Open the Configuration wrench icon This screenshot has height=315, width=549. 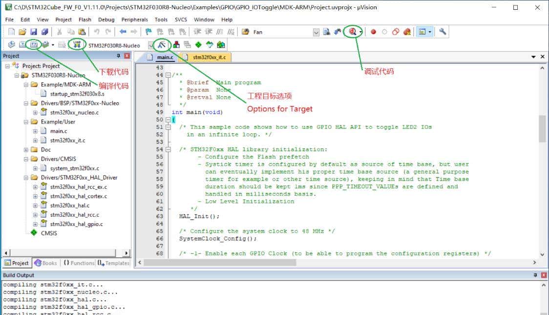tap(443, 32)
